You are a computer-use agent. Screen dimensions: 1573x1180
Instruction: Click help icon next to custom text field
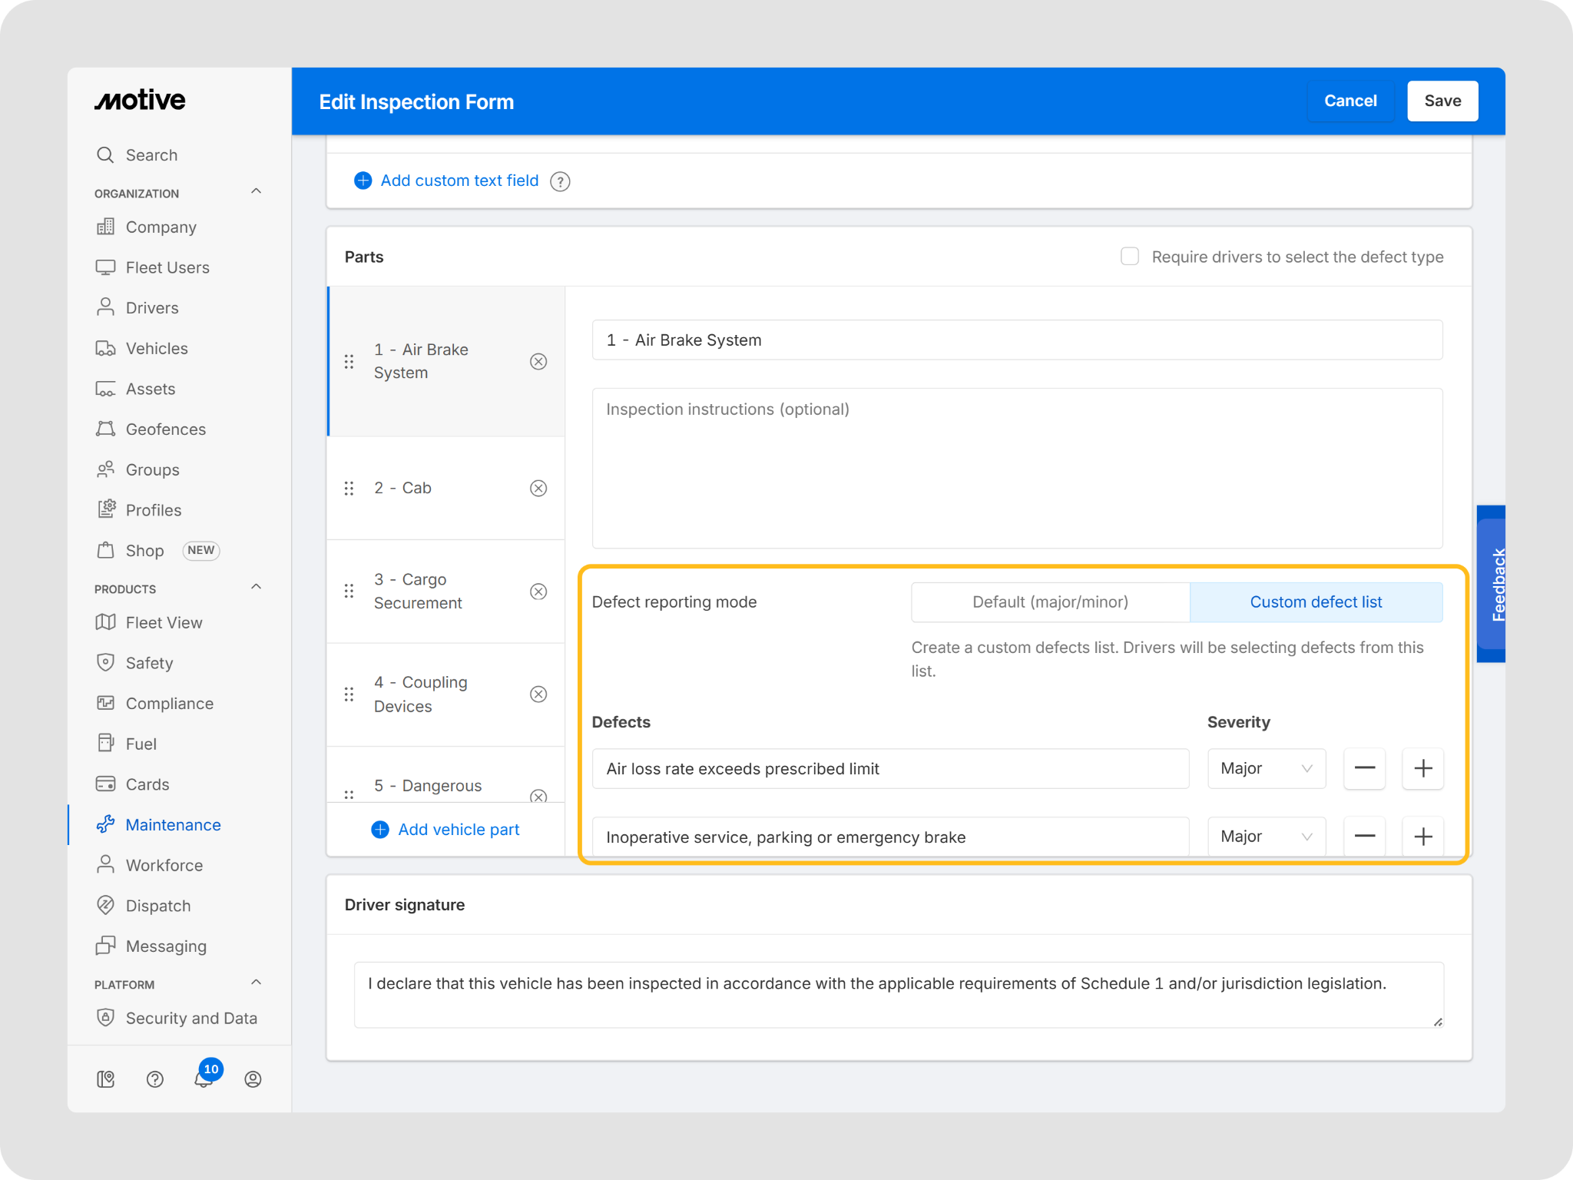560,181
